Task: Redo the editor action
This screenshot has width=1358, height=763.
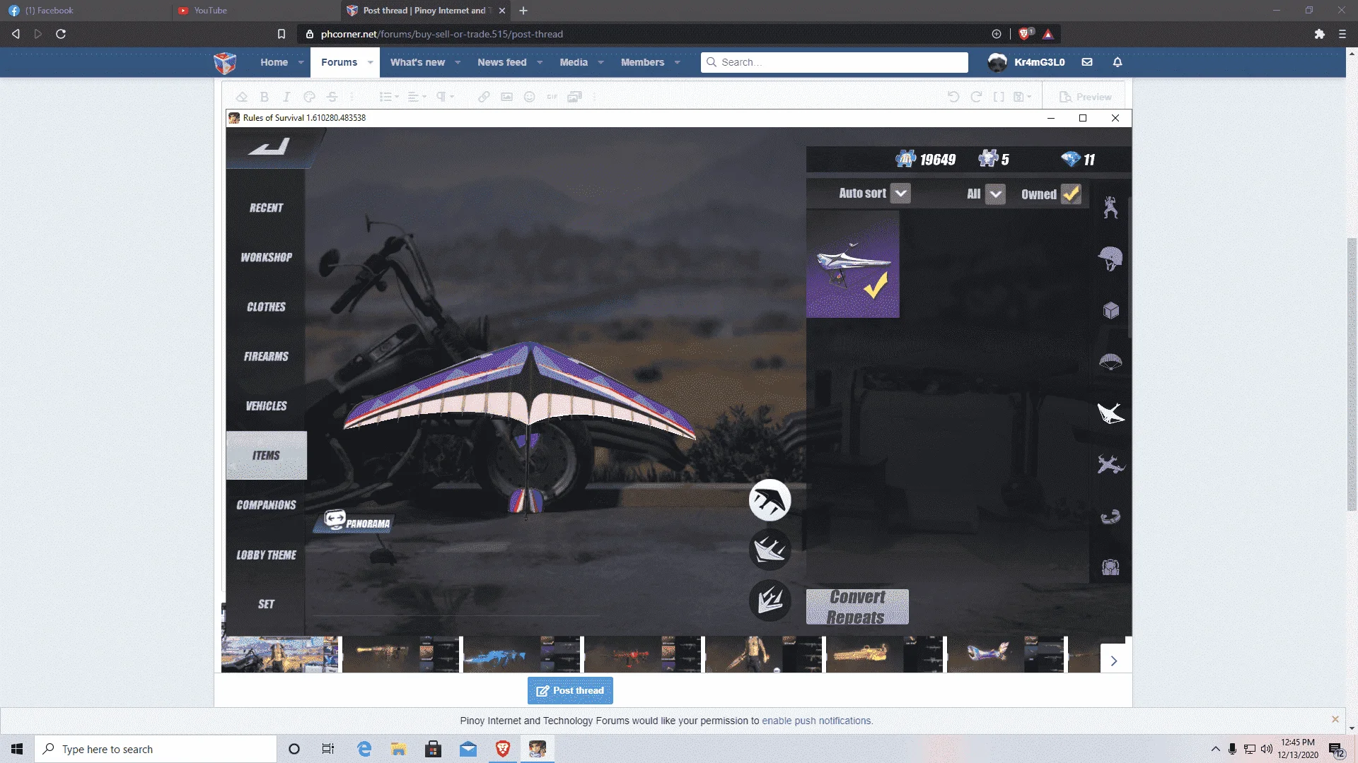Action: coord(976,97)
